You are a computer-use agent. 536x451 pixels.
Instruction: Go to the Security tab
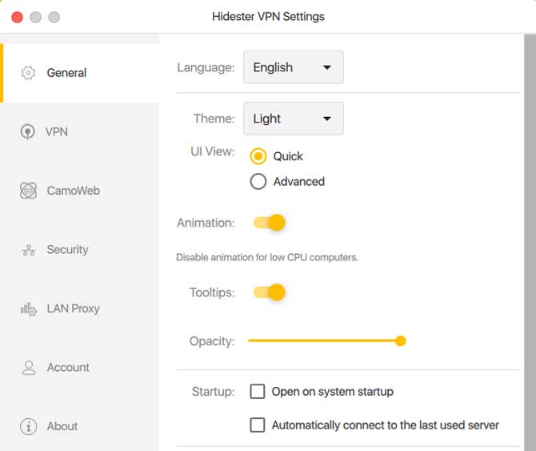tap(80, 250)
